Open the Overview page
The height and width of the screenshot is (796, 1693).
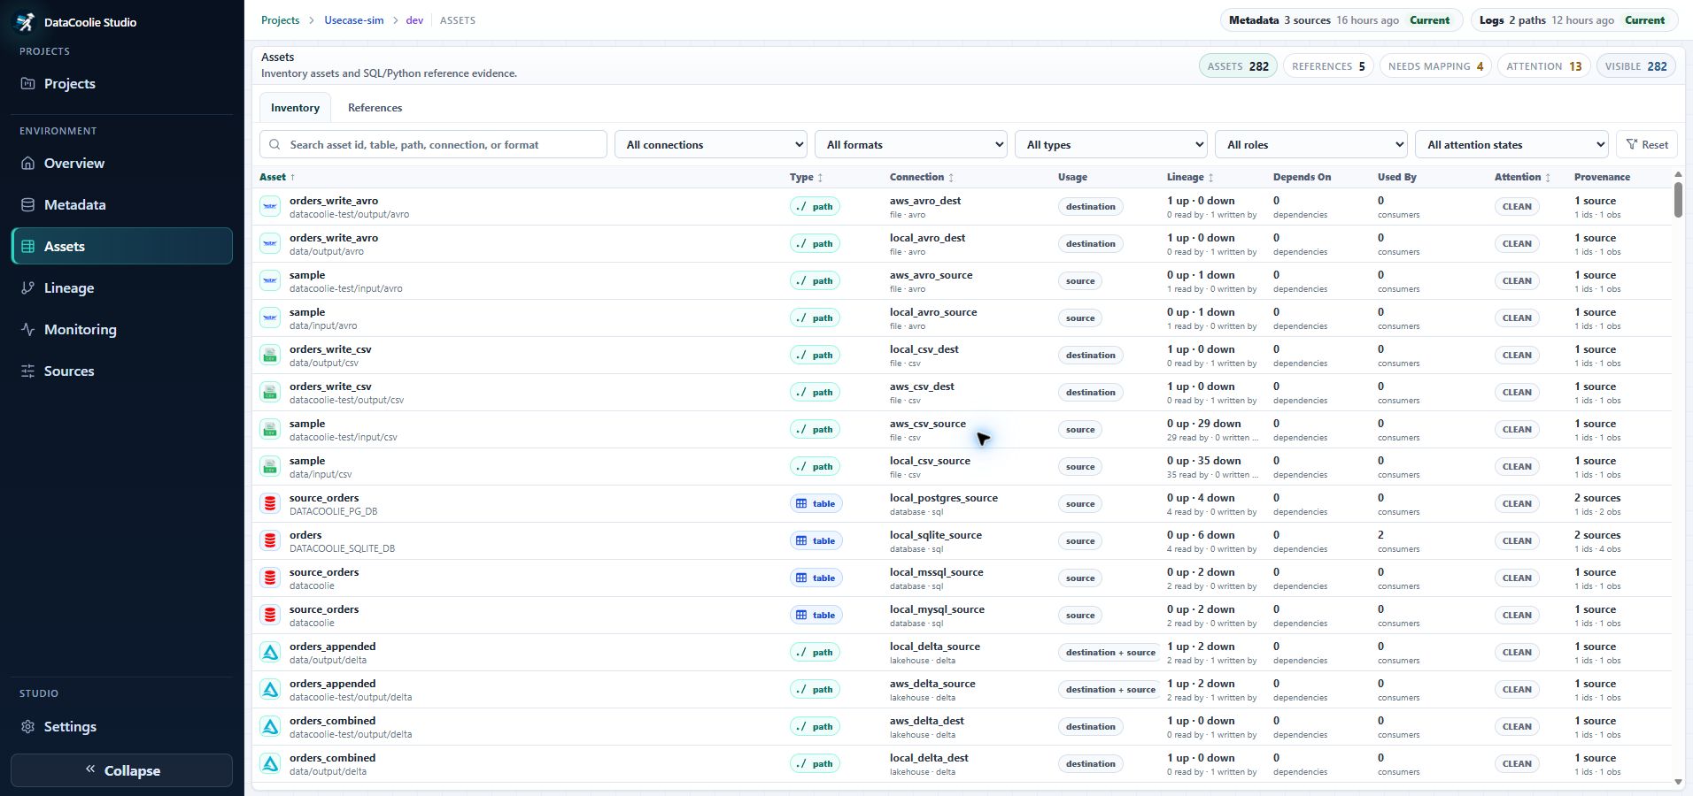[x=121, y=164]
